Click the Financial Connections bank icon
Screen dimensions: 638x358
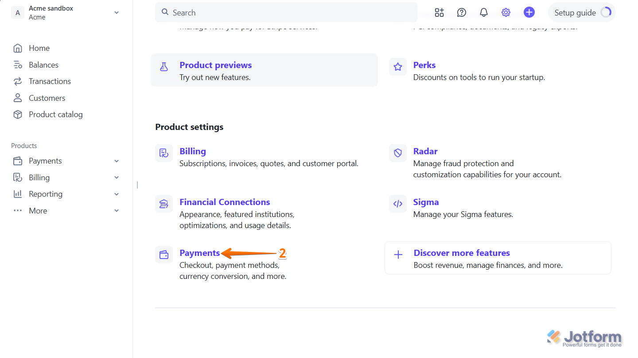[164, 204]
